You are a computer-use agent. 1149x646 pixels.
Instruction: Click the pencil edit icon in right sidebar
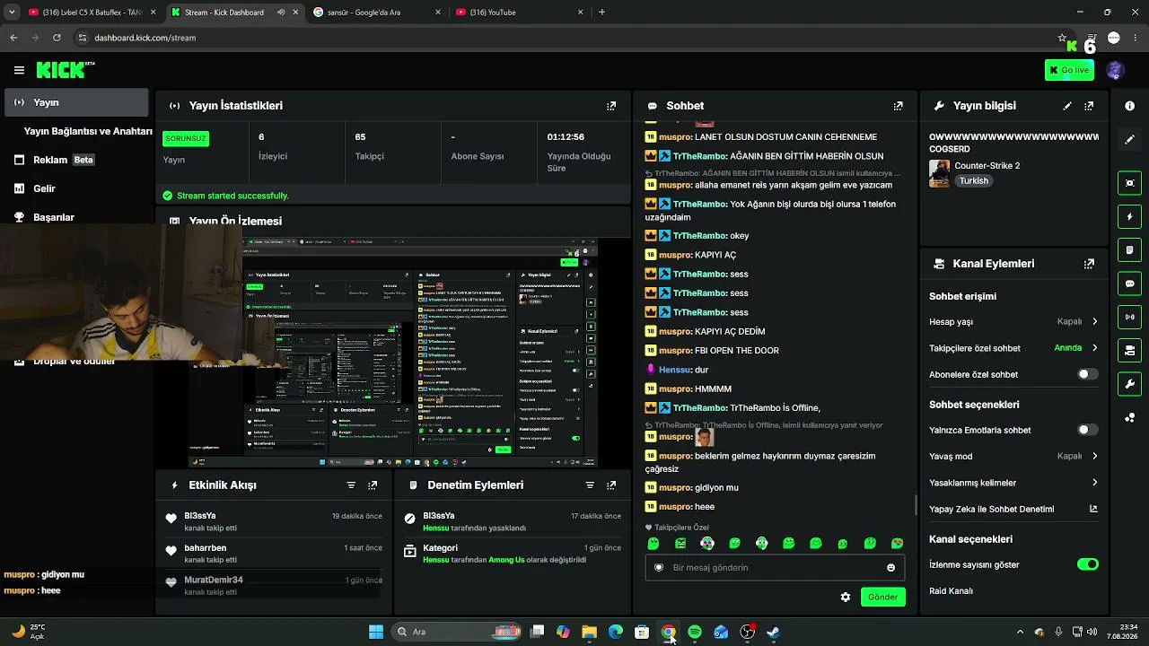[1129, 140]
